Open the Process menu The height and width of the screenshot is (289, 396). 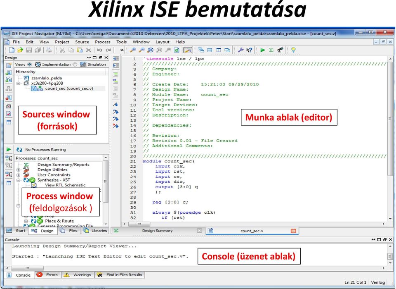click(103, 42)
